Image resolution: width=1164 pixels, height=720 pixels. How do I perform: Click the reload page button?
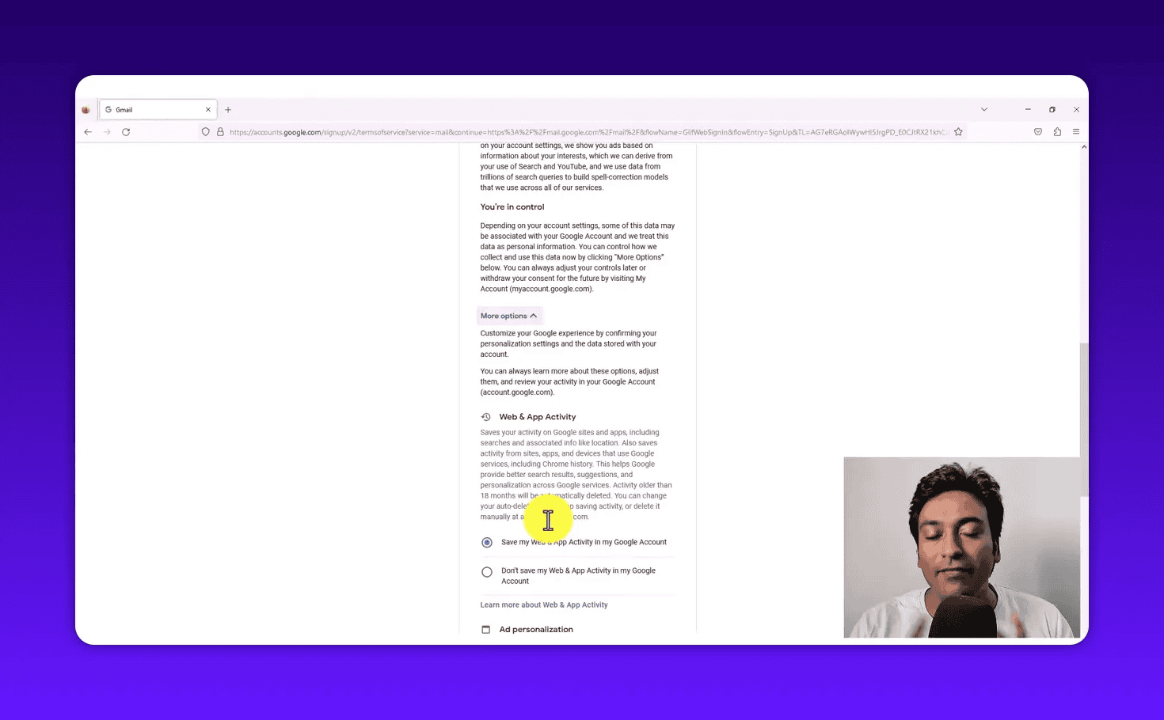pyautogui.click(x=126, y=132)
